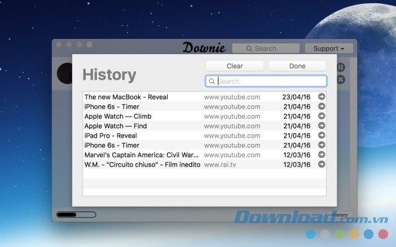Viewport: 396px width, 247px height.
Task: Click the pause icon behind History sheet
Action: pyautogui.click(x=341, y=67)
